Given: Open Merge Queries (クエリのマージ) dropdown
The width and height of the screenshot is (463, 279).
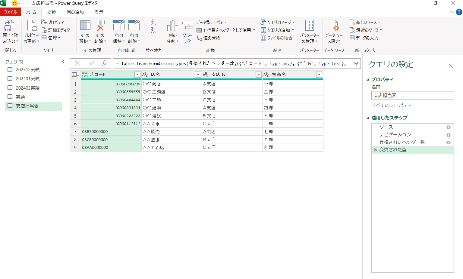Looking at the screenshot, I should coord(278,22).
